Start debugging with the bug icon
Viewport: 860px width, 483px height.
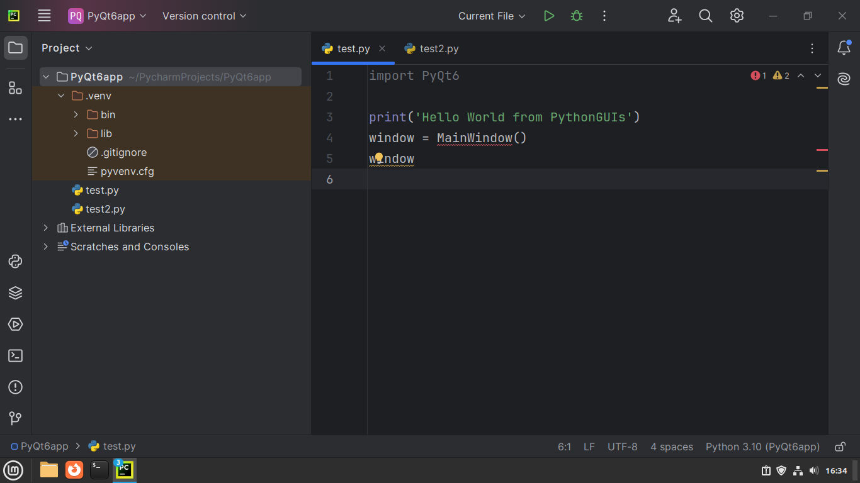pos(577,16)
